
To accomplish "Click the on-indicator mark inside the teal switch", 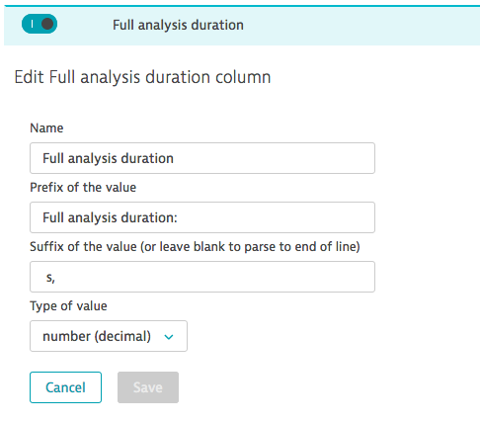I will pyautogui.click(x=32, y=24).
